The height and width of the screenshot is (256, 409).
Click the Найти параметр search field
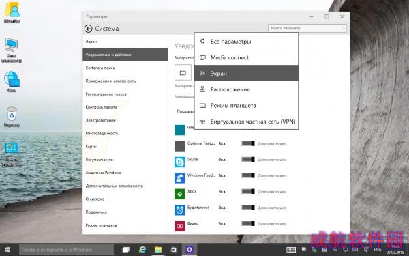307,28
